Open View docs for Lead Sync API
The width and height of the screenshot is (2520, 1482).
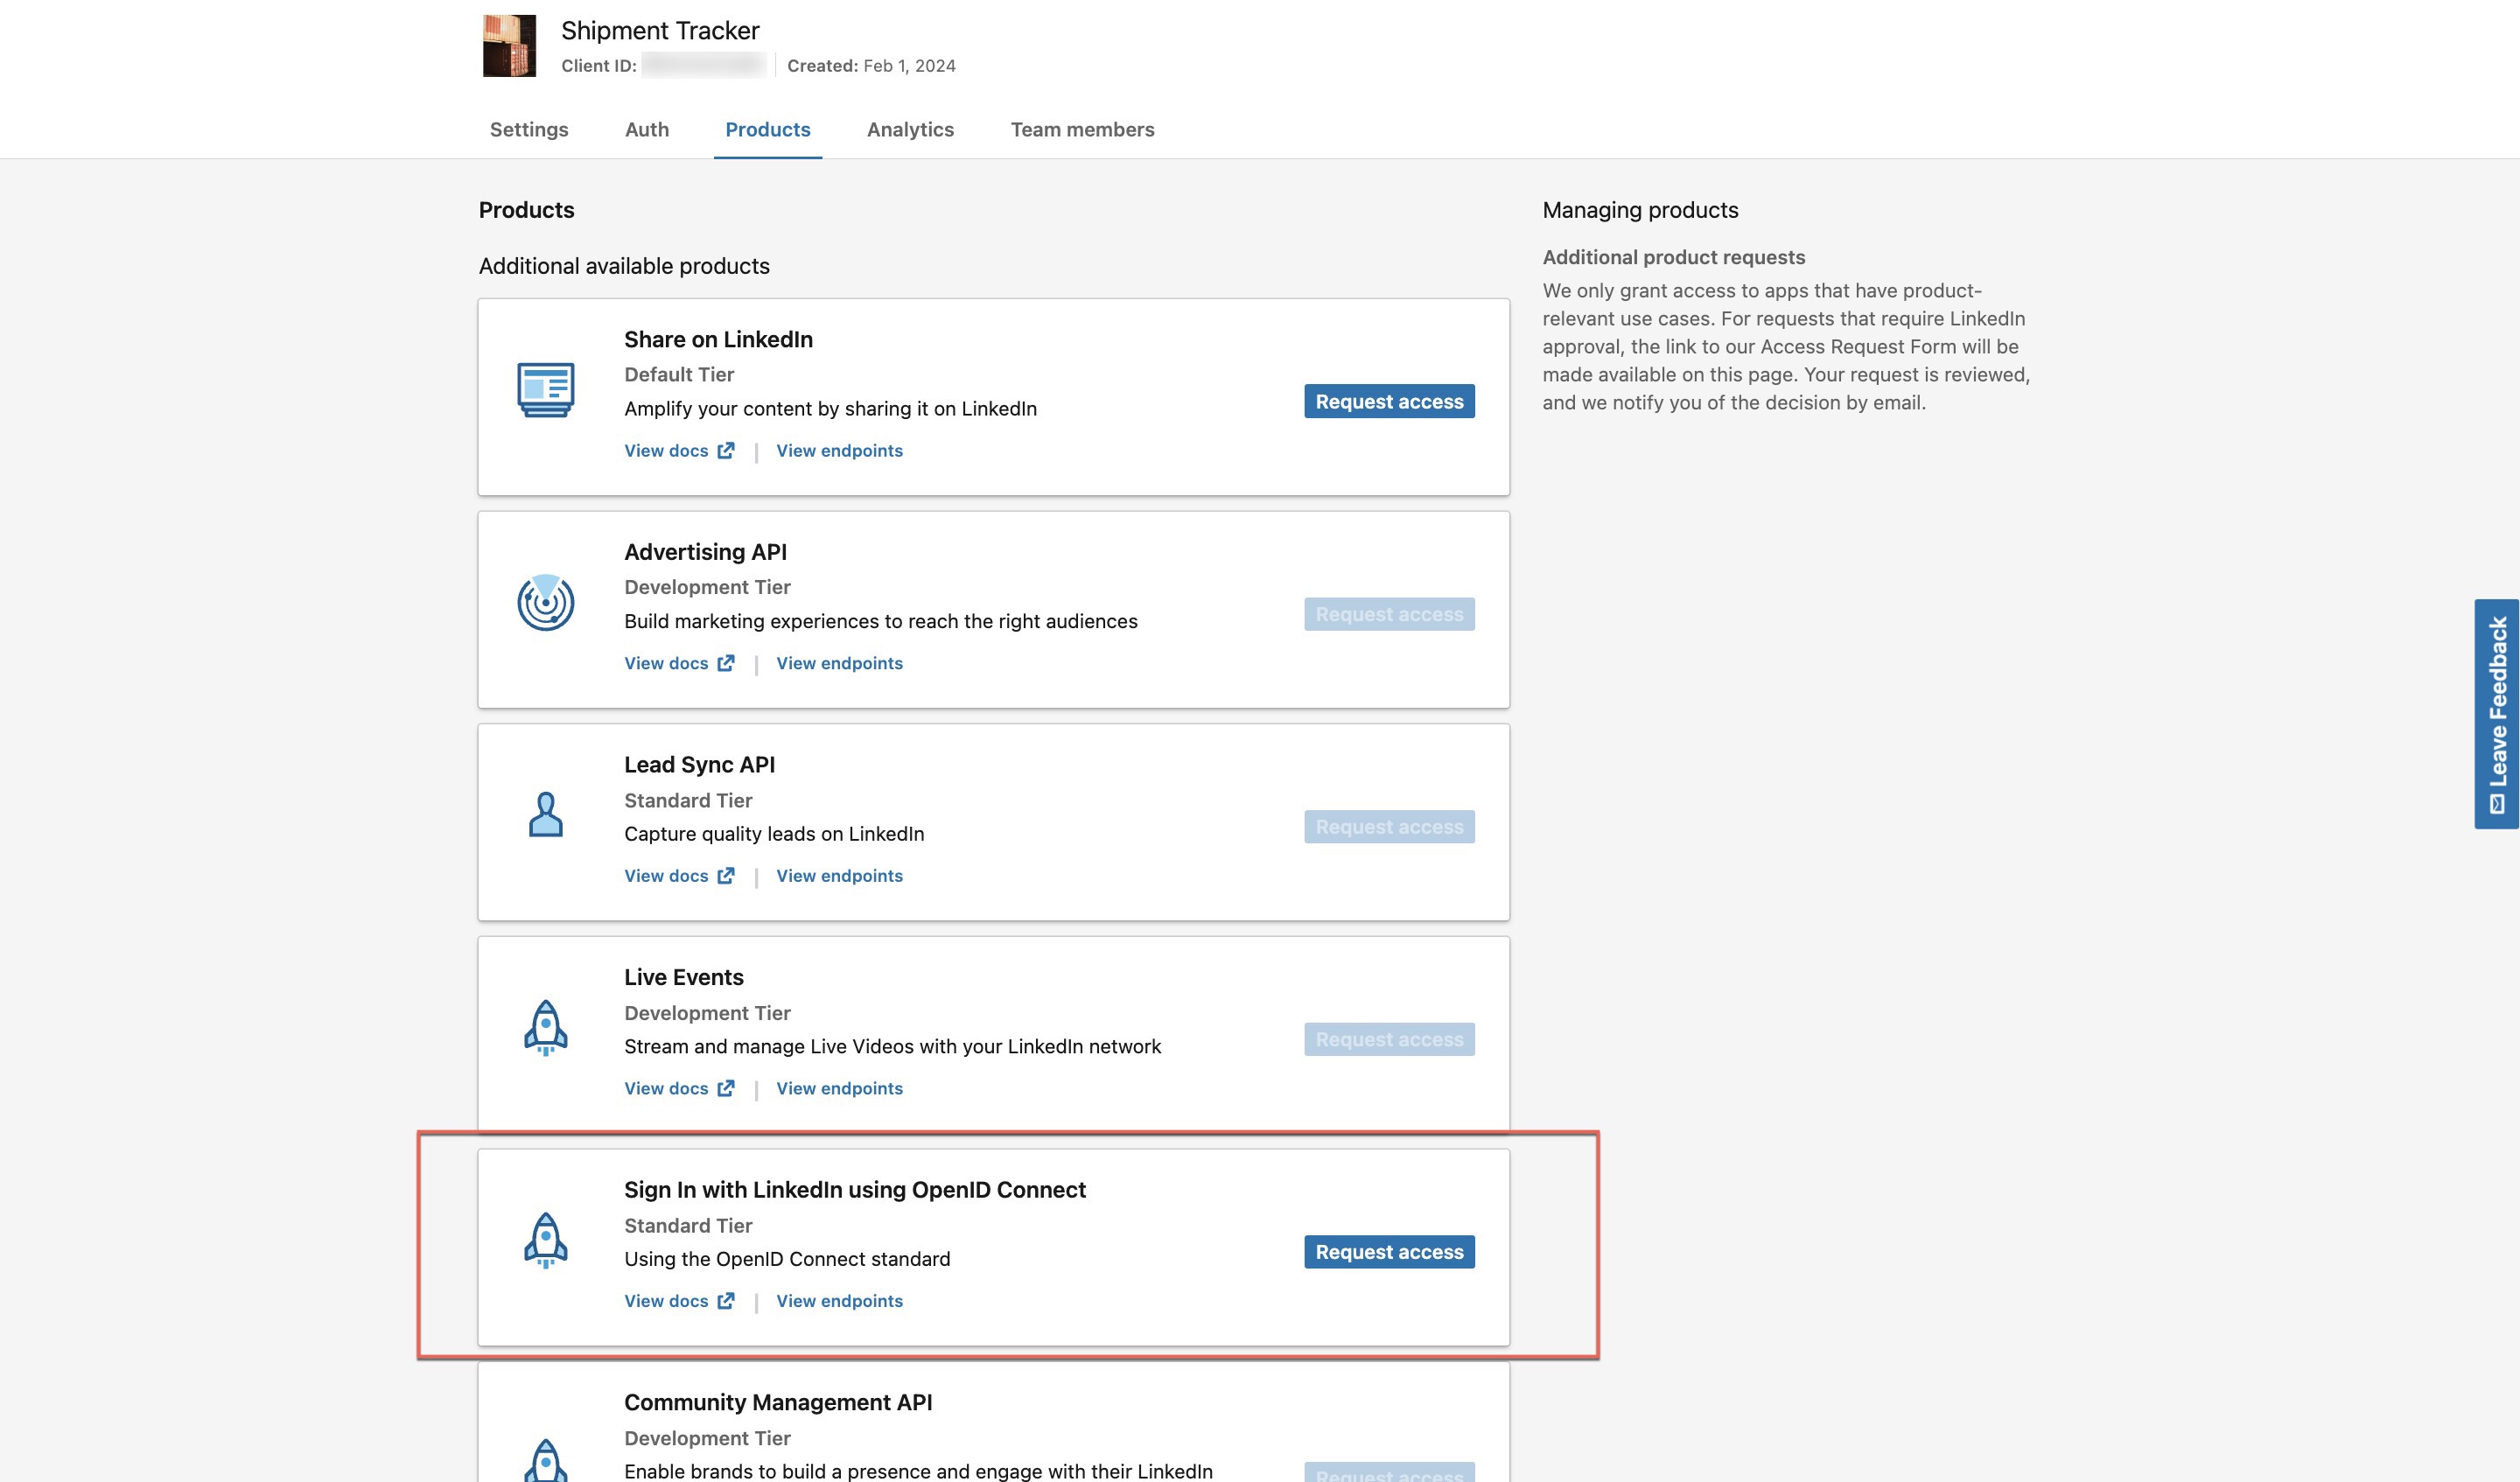click(x=679, y=875)
